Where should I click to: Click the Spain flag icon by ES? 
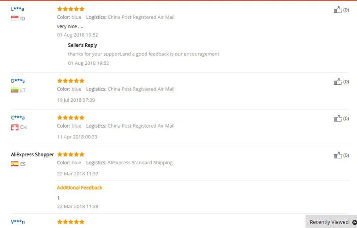(15, 164)
